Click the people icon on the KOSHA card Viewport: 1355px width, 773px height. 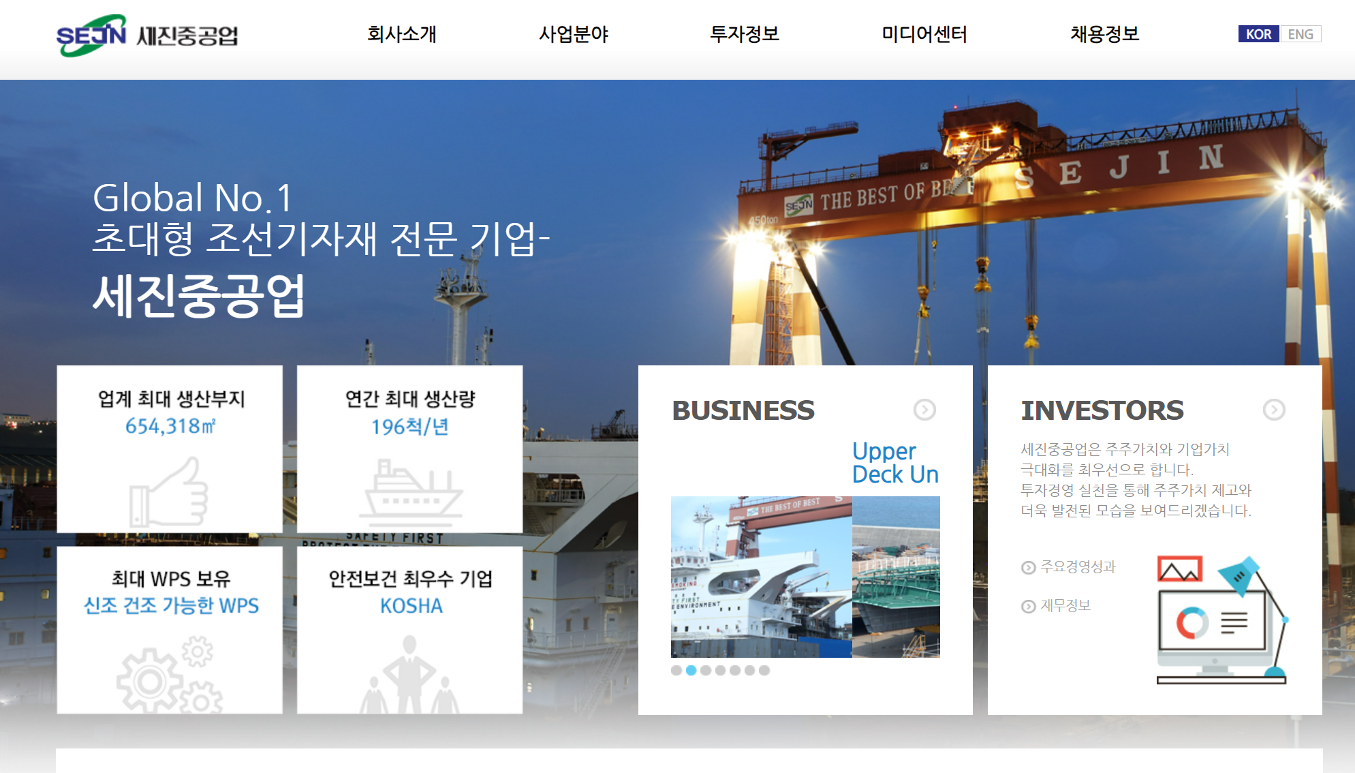pyautogui.click(x=410, y=675)
